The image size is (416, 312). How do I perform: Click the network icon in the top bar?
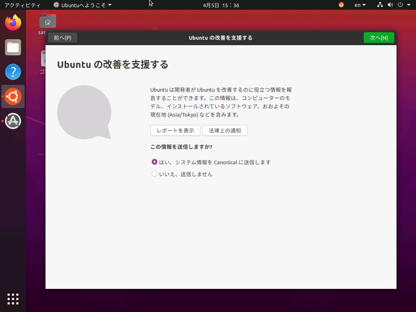pos(380,5)
